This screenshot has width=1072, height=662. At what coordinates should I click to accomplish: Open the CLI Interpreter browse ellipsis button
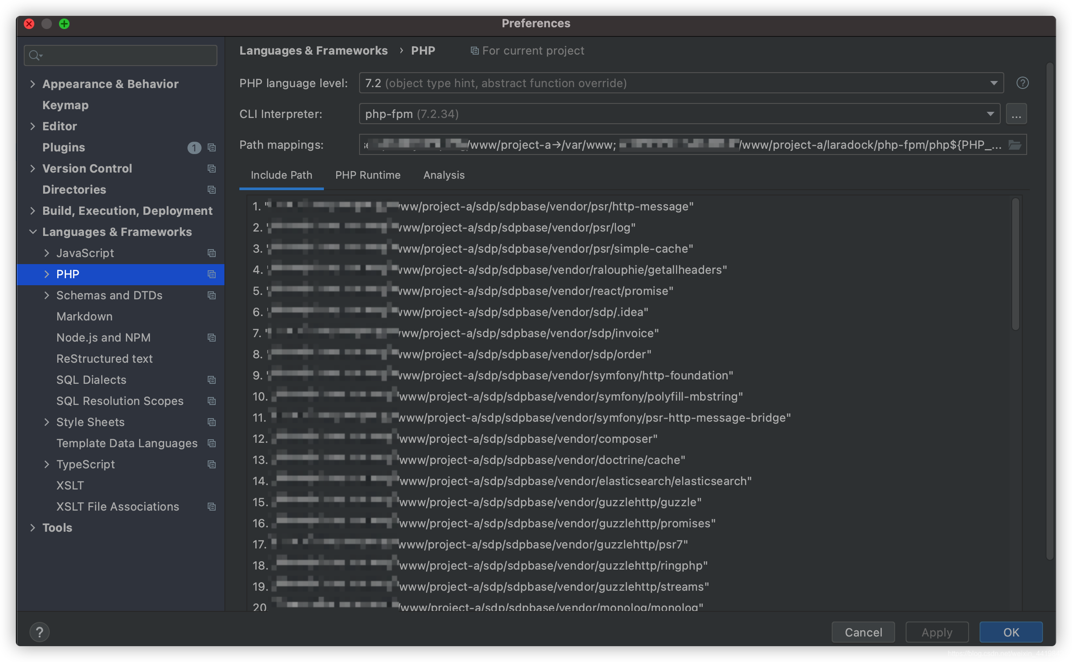(1016, 114)
